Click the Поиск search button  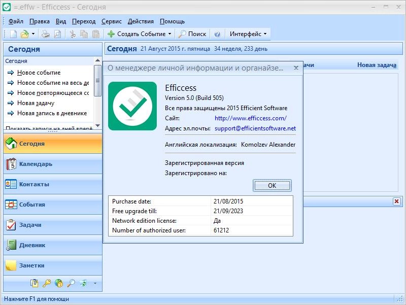pyautogui.click(x=192, y=34)
